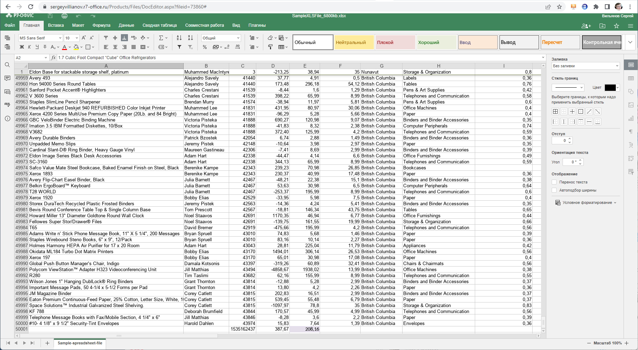
Task: Apply the Вывод cell style
Action: 519,42
